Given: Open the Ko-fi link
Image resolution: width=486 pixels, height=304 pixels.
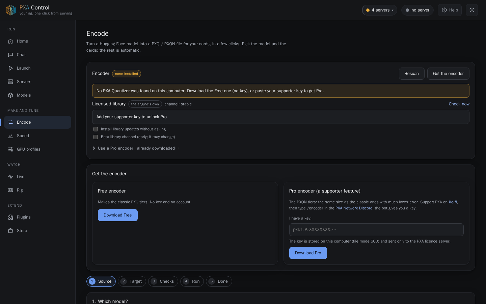Looking at the screenshot, I should (453, 202).
